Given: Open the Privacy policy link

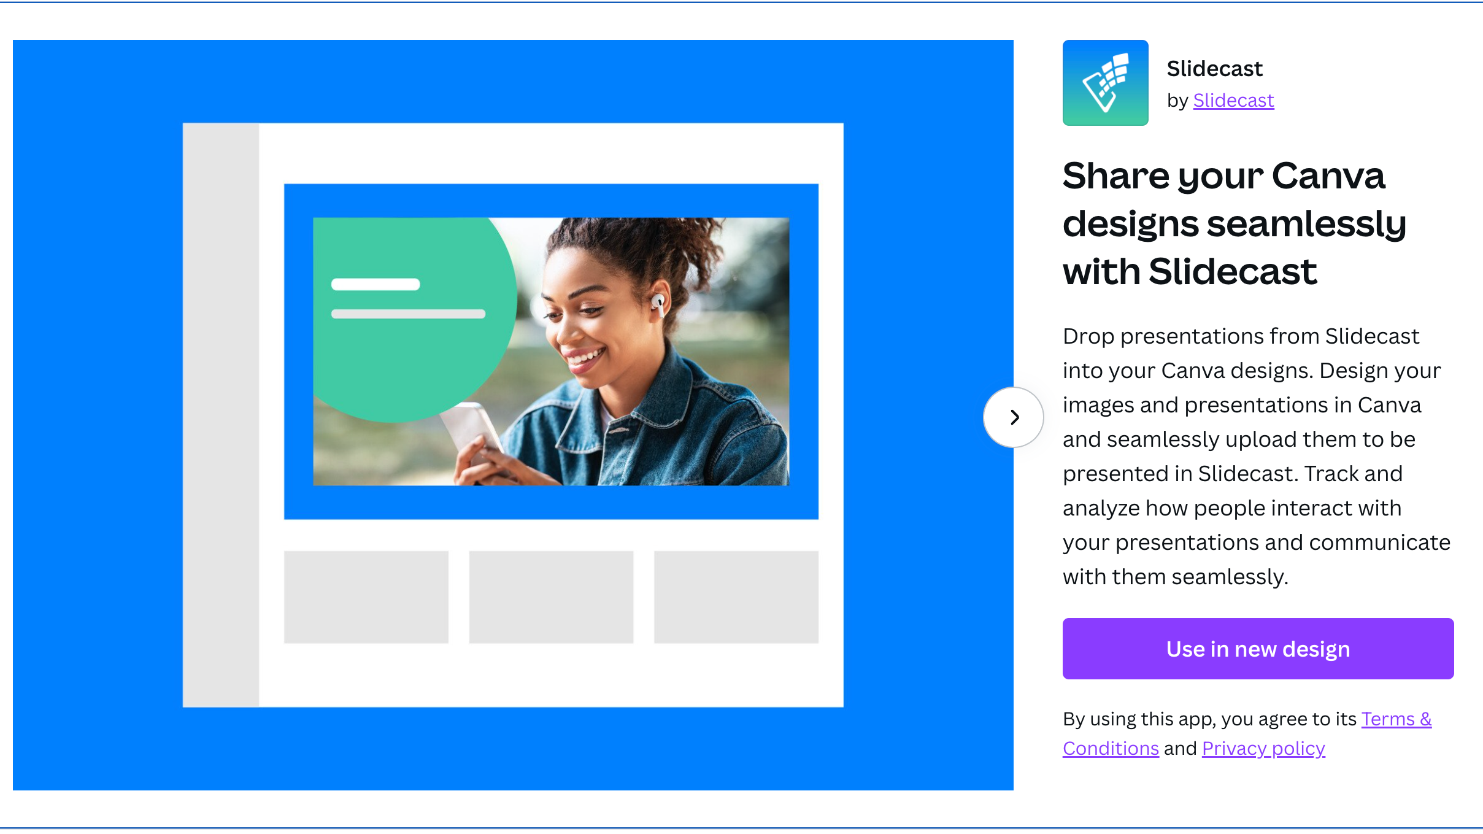Looking at the screenshot, I should pyautogui.click(x=1263, y=748).
